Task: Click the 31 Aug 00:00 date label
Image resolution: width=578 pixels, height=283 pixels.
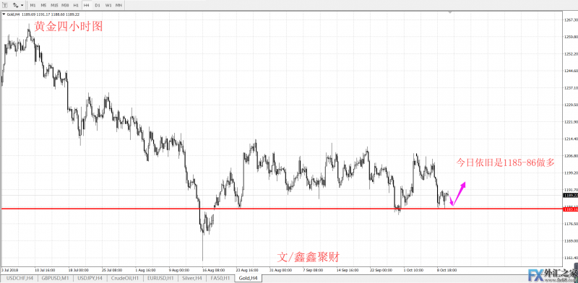Action: pos(281,270)
